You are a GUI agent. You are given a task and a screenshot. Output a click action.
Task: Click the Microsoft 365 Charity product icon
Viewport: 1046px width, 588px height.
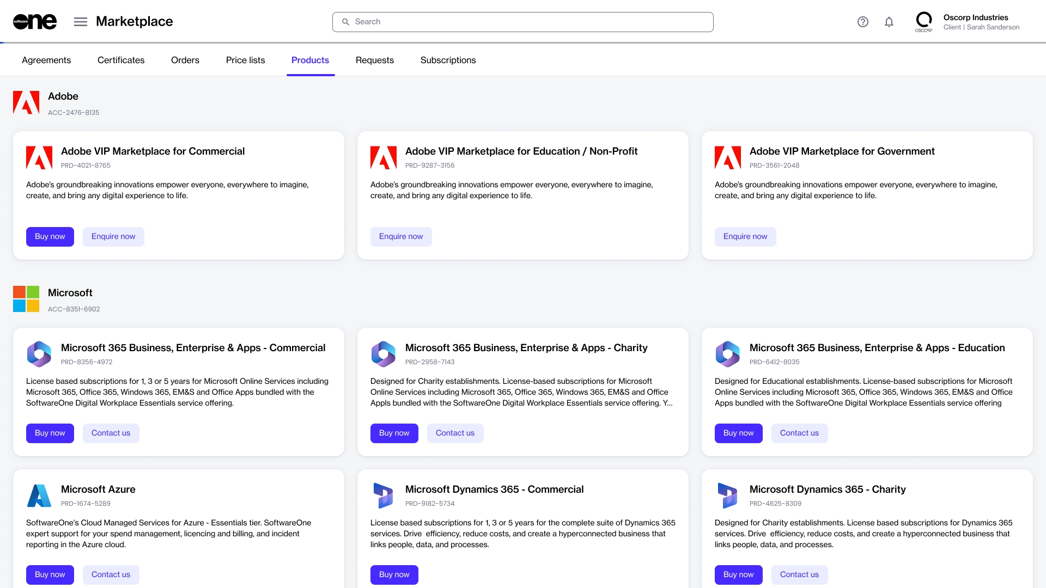click(x=384, y=354)
